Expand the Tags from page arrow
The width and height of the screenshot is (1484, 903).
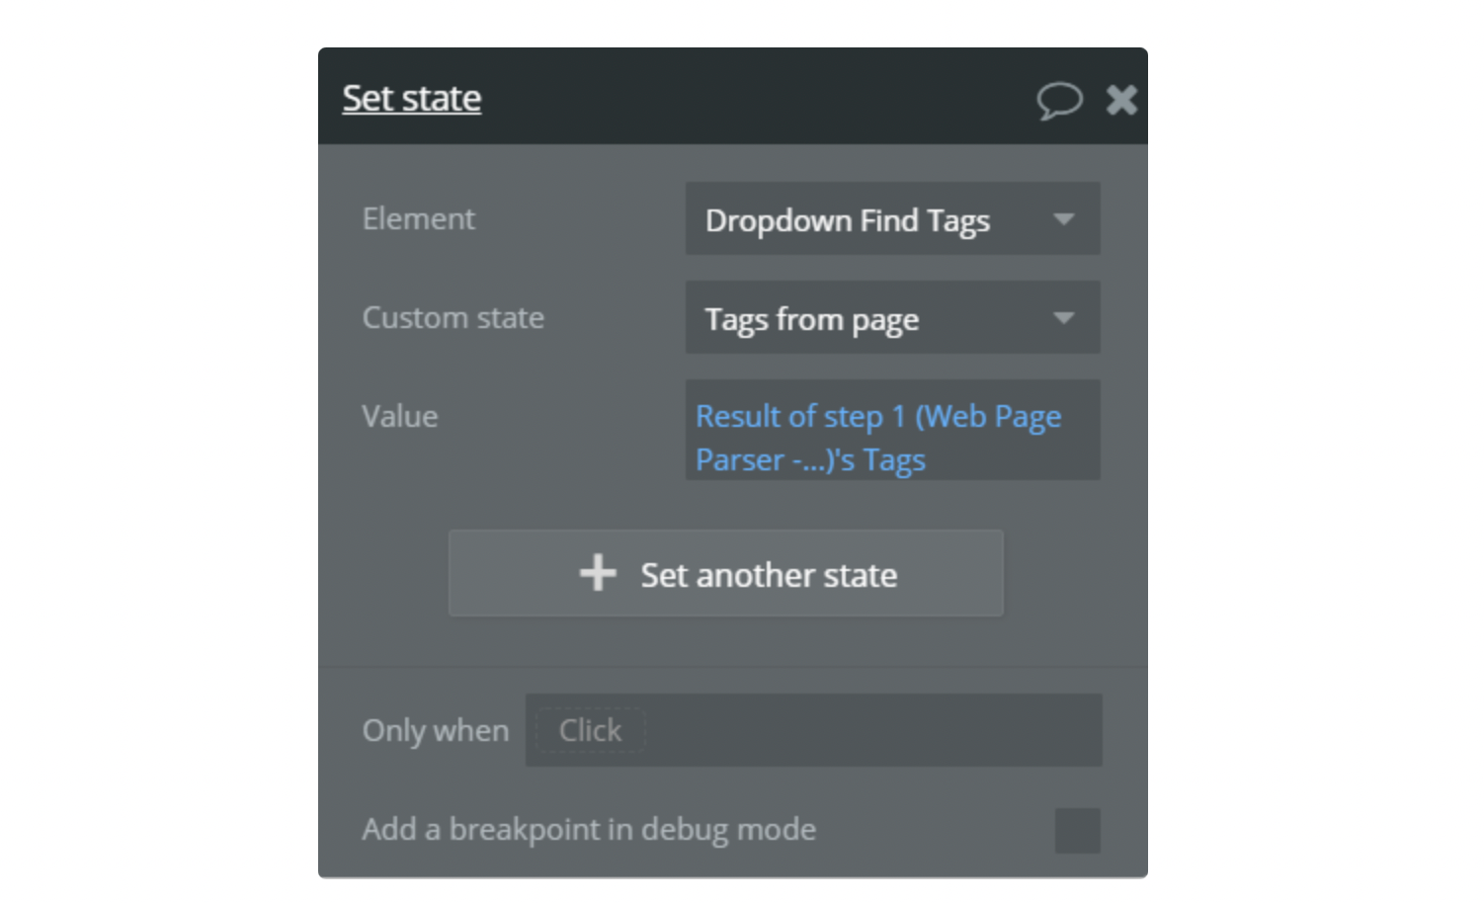(x=1064, y=318)
